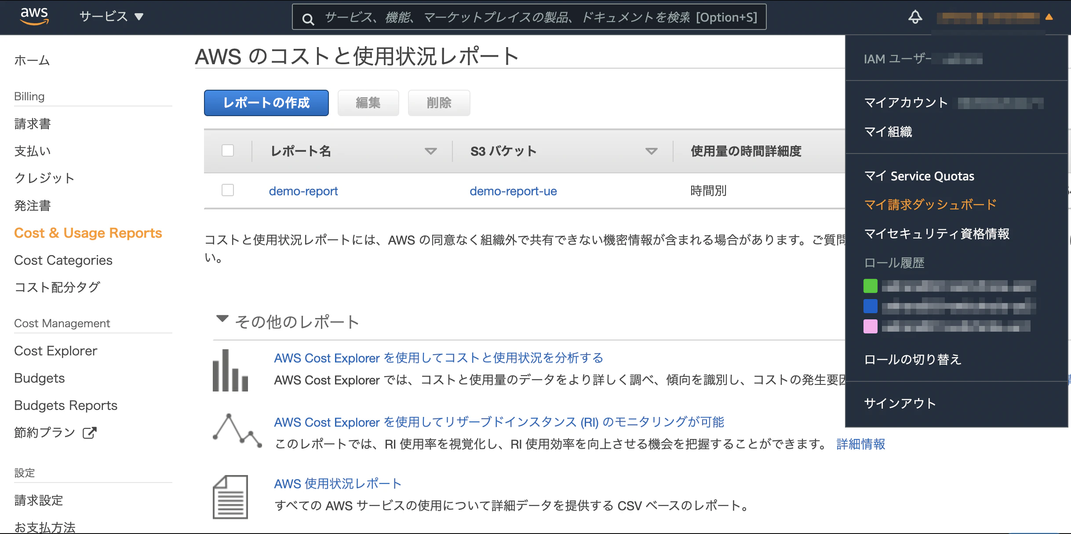Image resolution: width=1071 pixels, height=534 pixels.
Task: Click the 詳細情報 link
Action: 861,444
